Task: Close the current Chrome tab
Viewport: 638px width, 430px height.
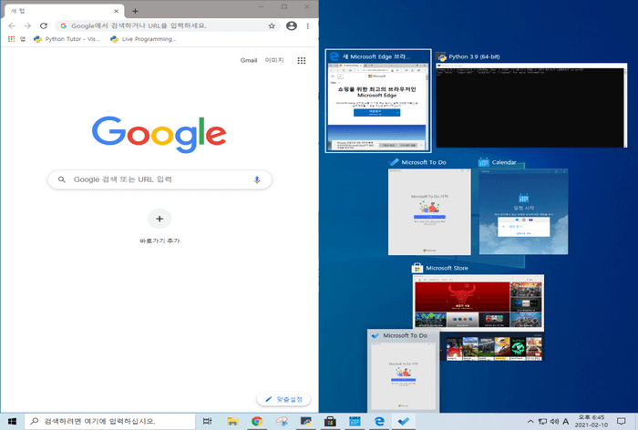Action: click(117, 12)
